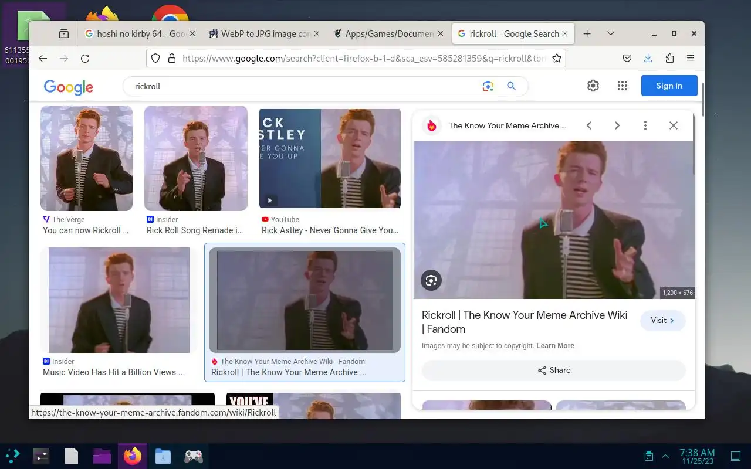Open the Firefox downloads arrow icon
The image size is (751, 469).
point(648,58)
